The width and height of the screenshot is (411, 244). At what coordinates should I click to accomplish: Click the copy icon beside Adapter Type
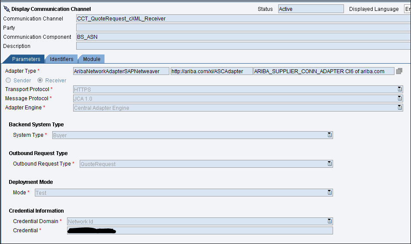(399, 71)
